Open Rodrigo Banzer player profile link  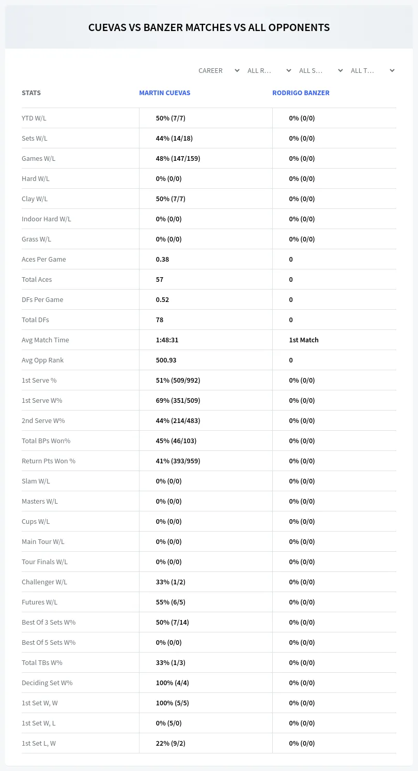click(x=301, y=93)
